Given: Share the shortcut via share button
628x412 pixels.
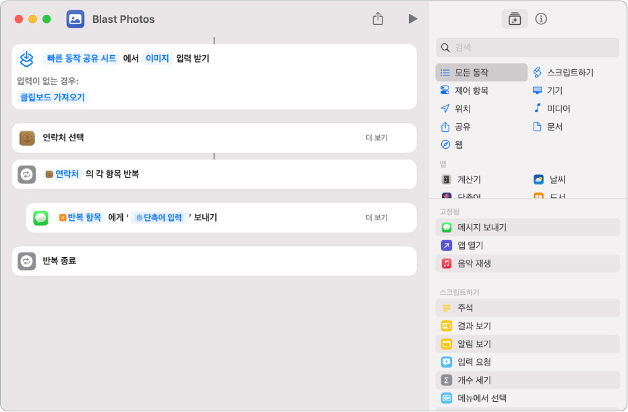Looking at the screenshot, I should pyautogui.click(x=378, y=18).
